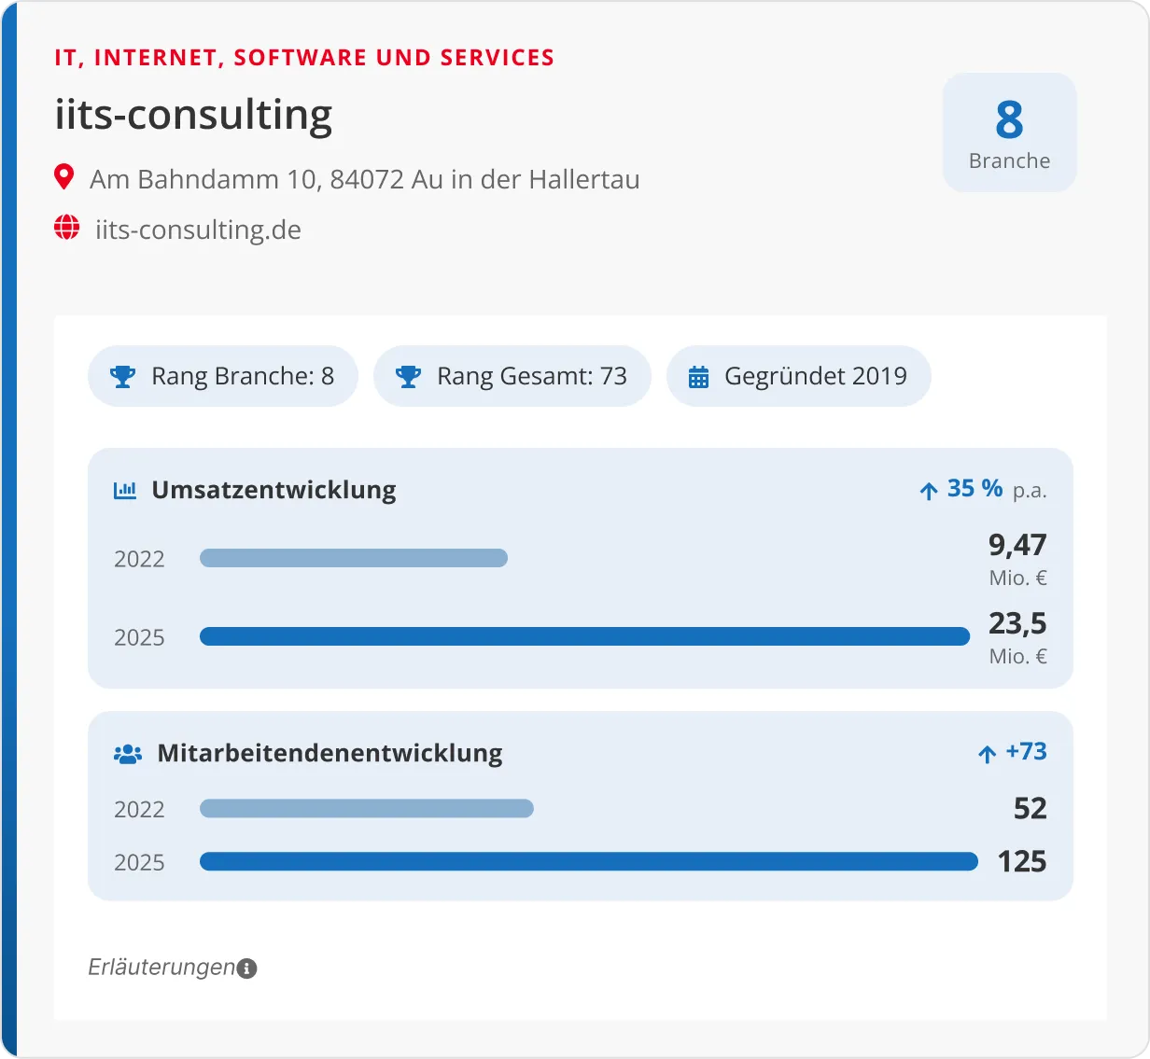Select the Rang Gesamt: 73 pill
Viewport: 1150px width, 1059px height.
512,376
